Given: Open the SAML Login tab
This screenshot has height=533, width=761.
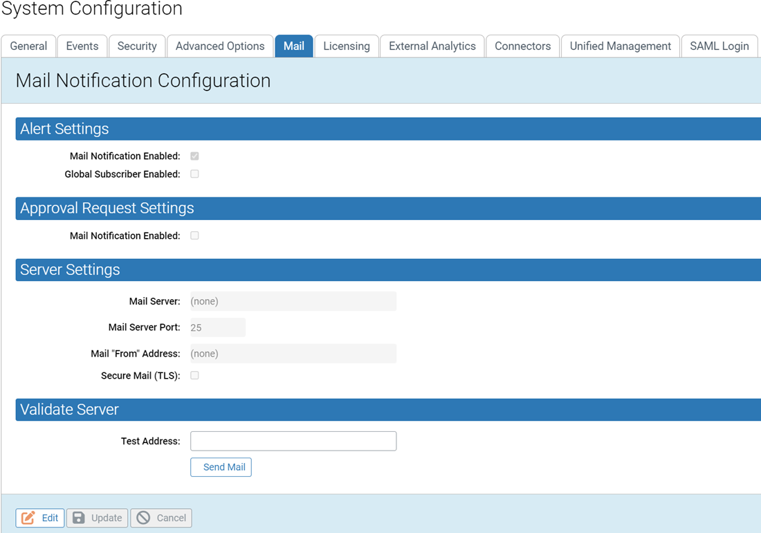Looking at the screenshot, I should (x=719, y=46).
